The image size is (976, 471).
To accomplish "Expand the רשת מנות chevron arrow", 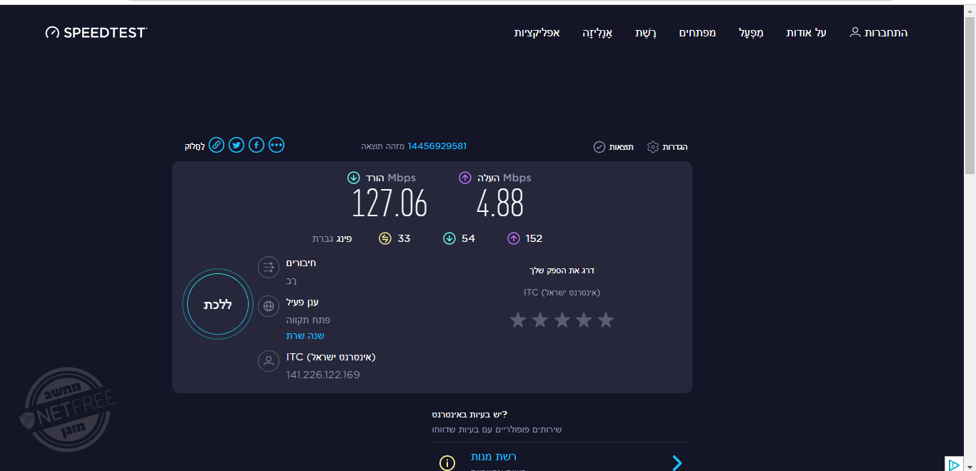I will [x=677, y=463].
